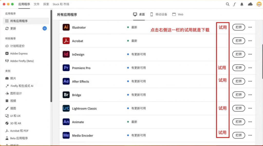The width and height of the screenshot is (263, 146).
Task: Open more options for Bridge
Action: point(250,95)
